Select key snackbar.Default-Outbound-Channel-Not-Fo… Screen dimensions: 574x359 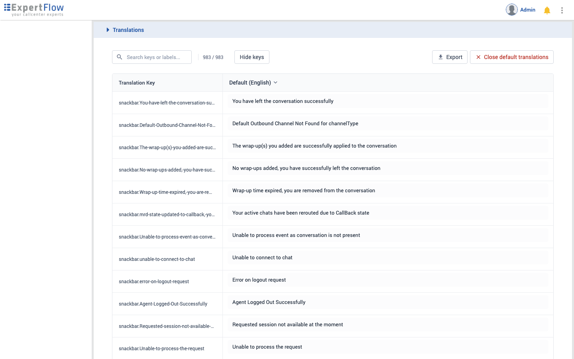(167, 125)
